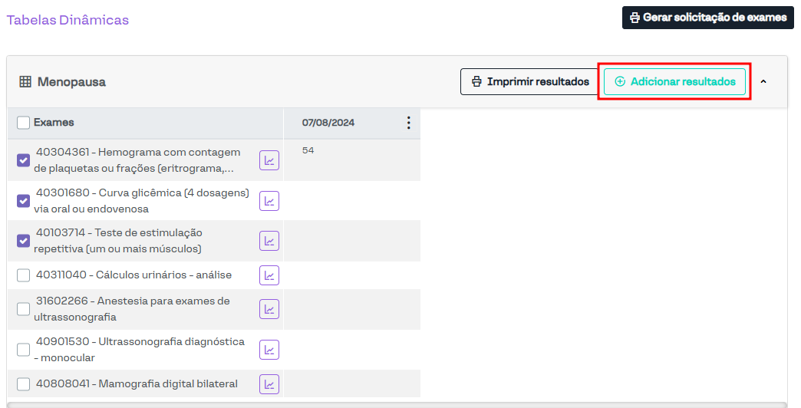Viewport: 801px width, 408px height.
Task: Collapse the Menopausa panel with chevron
Action: coord(763,82)
